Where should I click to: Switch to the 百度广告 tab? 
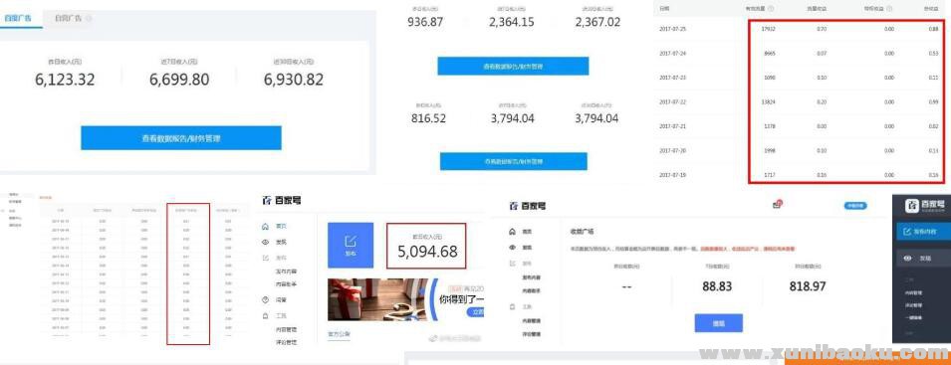click(x=18, y=19)
